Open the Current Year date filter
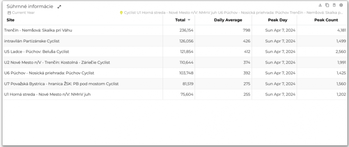 23,13
